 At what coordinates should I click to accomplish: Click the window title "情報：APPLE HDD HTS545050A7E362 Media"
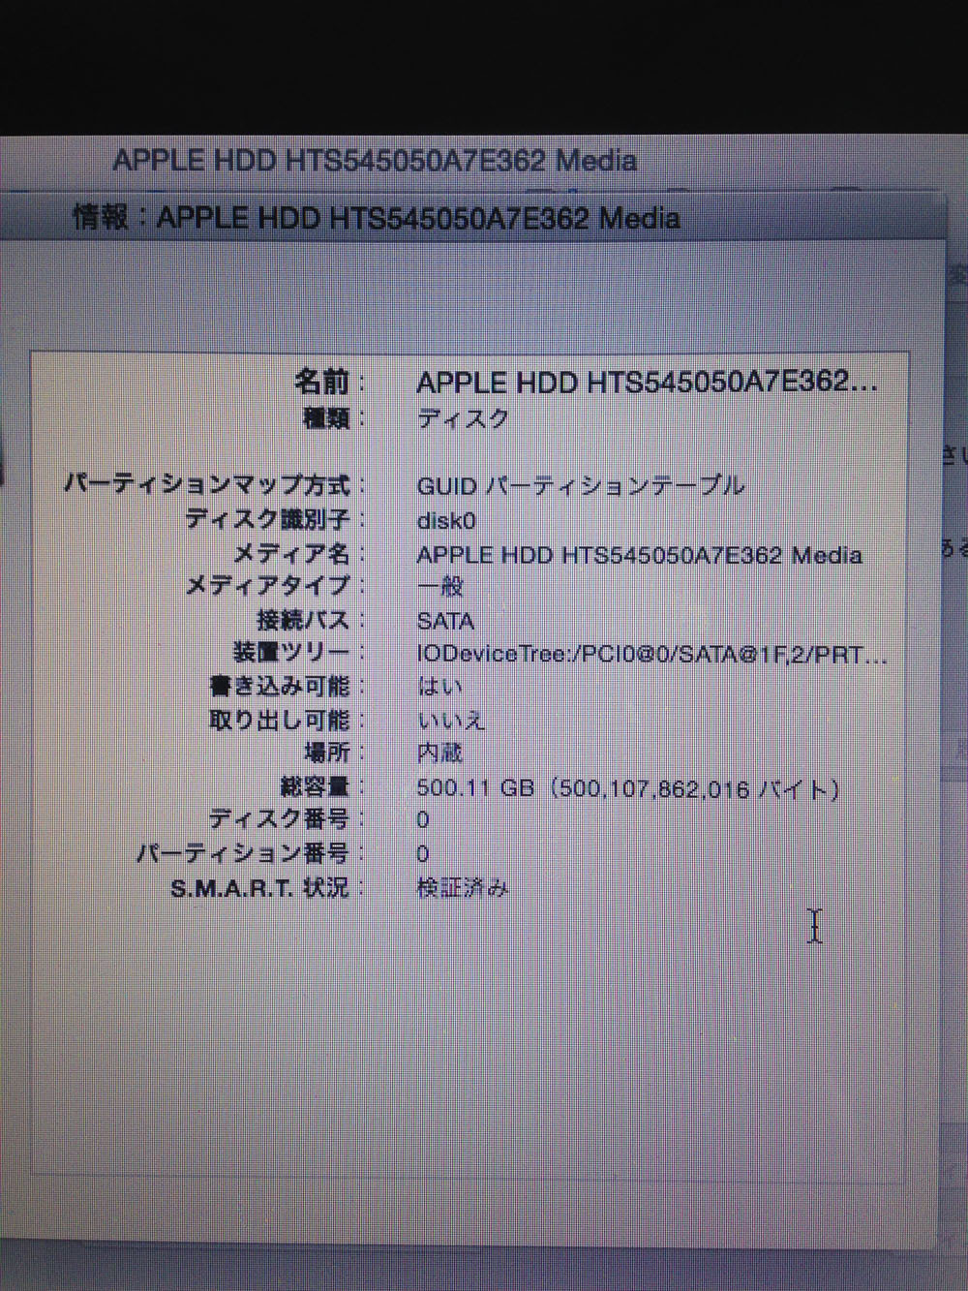(377, 218)
